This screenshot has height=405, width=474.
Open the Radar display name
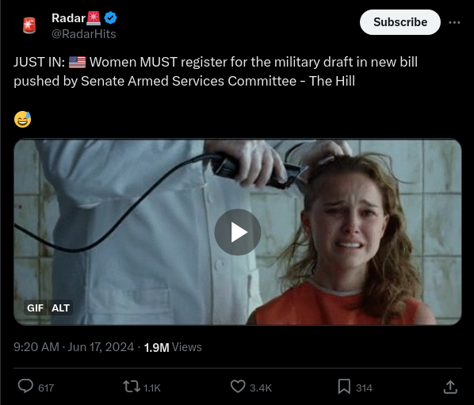[x=69, y=18]
